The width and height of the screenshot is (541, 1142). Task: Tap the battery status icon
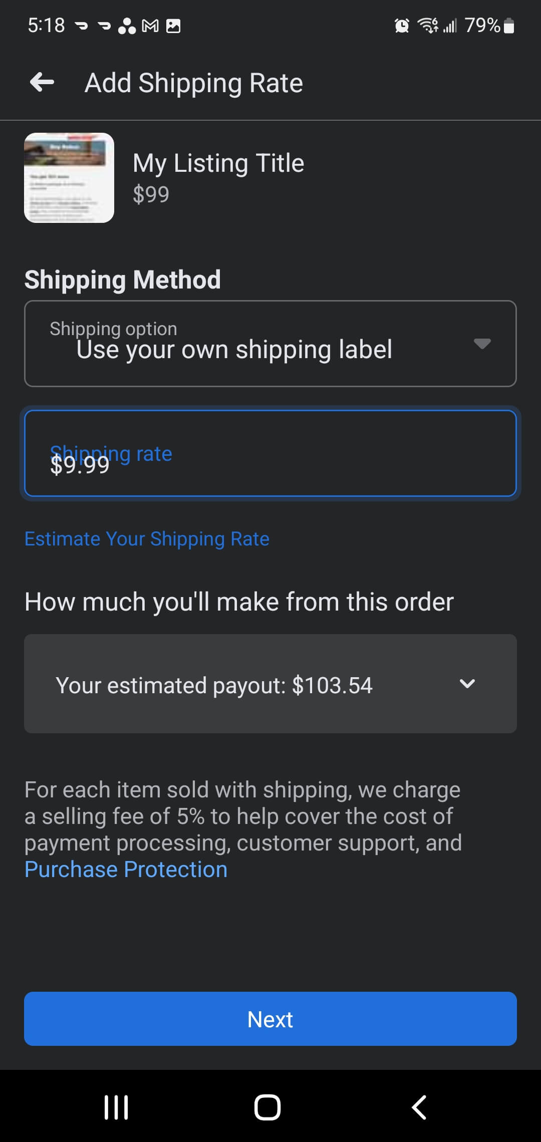[x=509, y=26]
